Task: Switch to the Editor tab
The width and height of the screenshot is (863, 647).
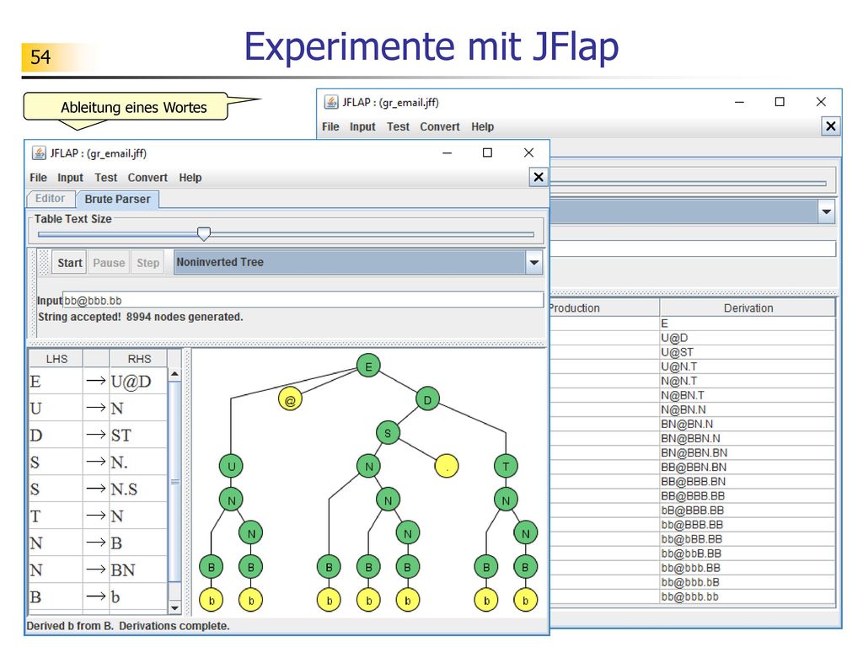Action: pos(50,199)
